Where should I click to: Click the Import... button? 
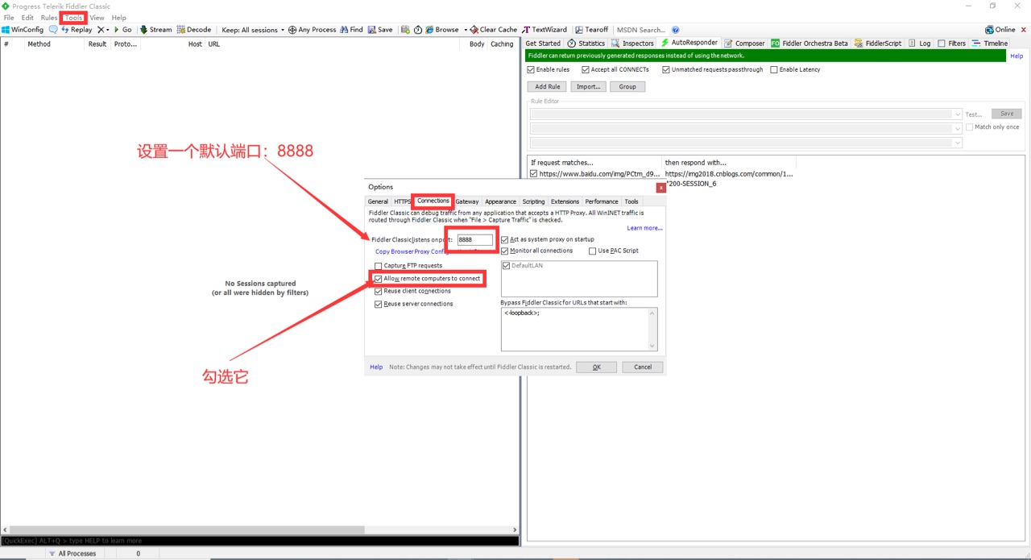[x=588, y=86]
